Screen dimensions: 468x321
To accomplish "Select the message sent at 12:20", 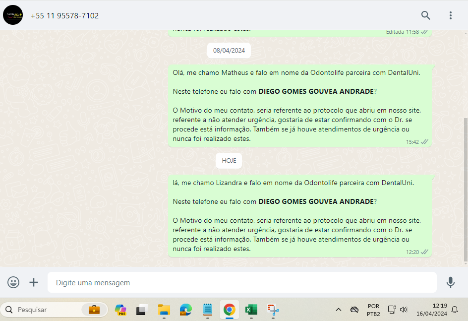I will coord(299,216).
